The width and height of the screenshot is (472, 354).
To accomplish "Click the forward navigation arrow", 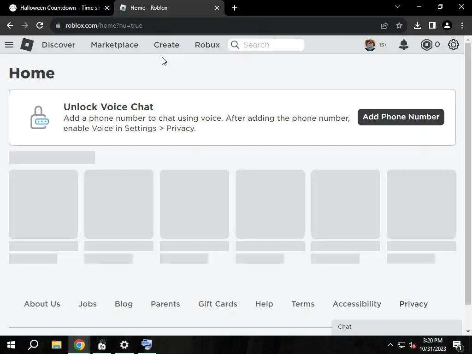I will click(25, 26).
